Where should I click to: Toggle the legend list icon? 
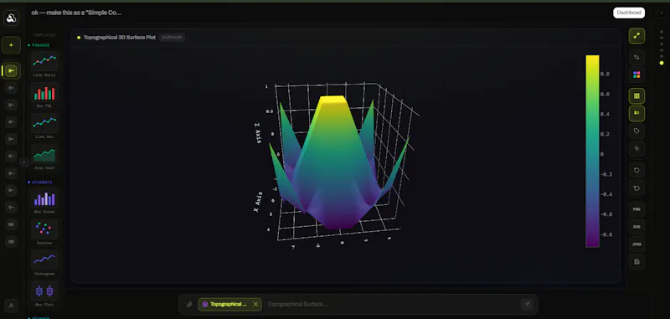636,113
